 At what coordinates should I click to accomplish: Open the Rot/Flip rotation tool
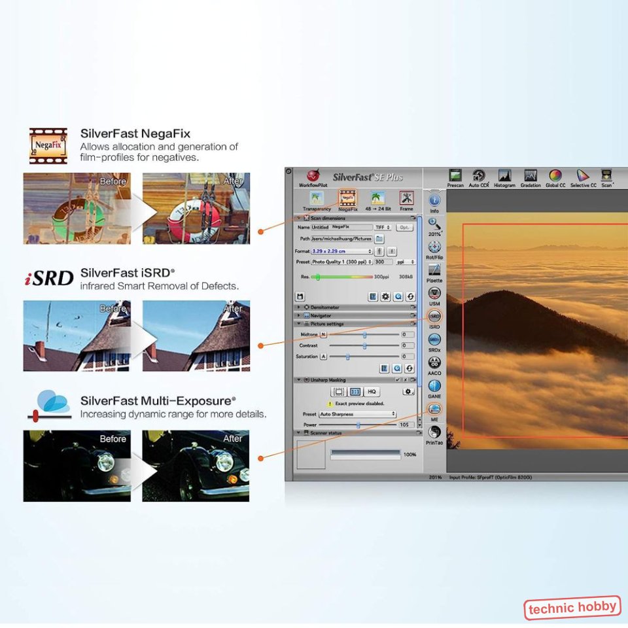(x=434, y=247)
